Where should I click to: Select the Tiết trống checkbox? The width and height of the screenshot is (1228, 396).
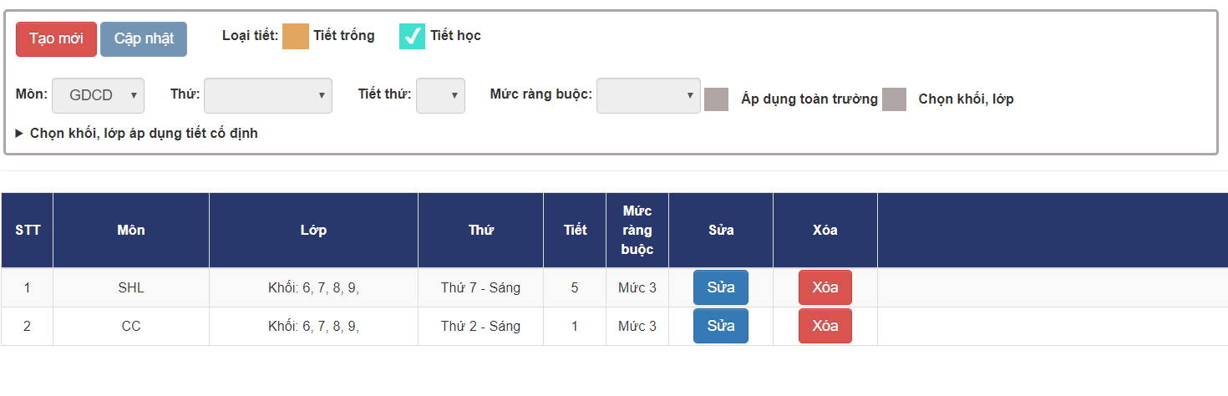(296, 36)
